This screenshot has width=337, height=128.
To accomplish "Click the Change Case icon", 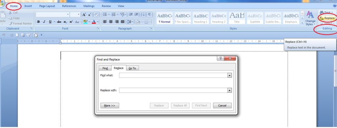I will (77, 22).
